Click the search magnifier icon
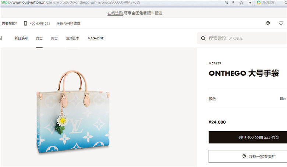287x167 pixels. pyautogui.click(x=203, y=38)
